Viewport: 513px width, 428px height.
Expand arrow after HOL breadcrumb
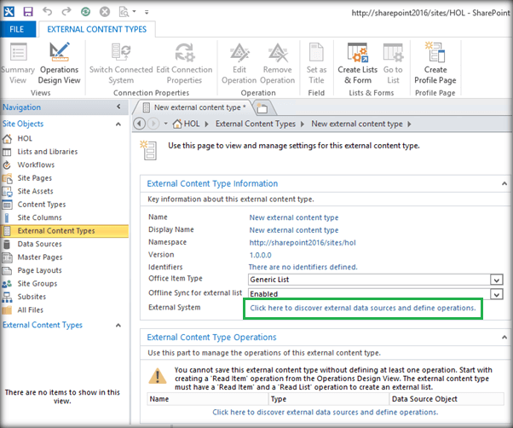point(207,124)
